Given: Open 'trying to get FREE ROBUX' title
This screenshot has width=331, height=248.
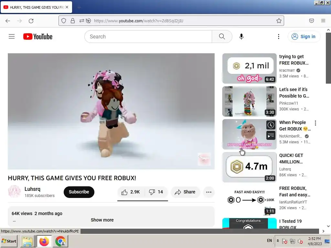Looking at the screenshot, I should (x=294, y=60).
